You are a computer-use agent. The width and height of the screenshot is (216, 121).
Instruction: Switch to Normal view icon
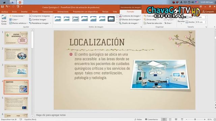[x=164, y=119]
